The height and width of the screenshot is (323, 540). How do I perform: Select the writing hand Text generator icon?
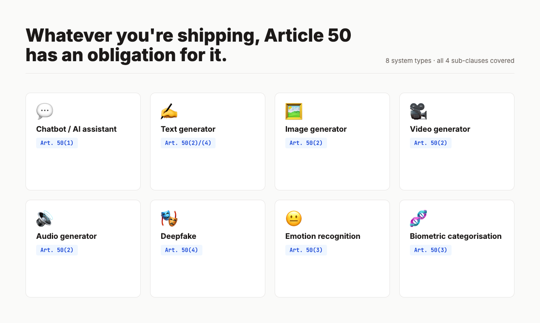pyautogui.click(x=169, y=111)
